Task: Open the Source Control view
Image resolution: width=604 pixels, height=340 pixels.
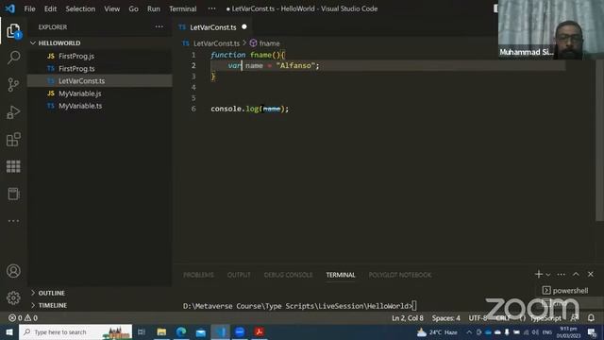Action: click(13, 85)
